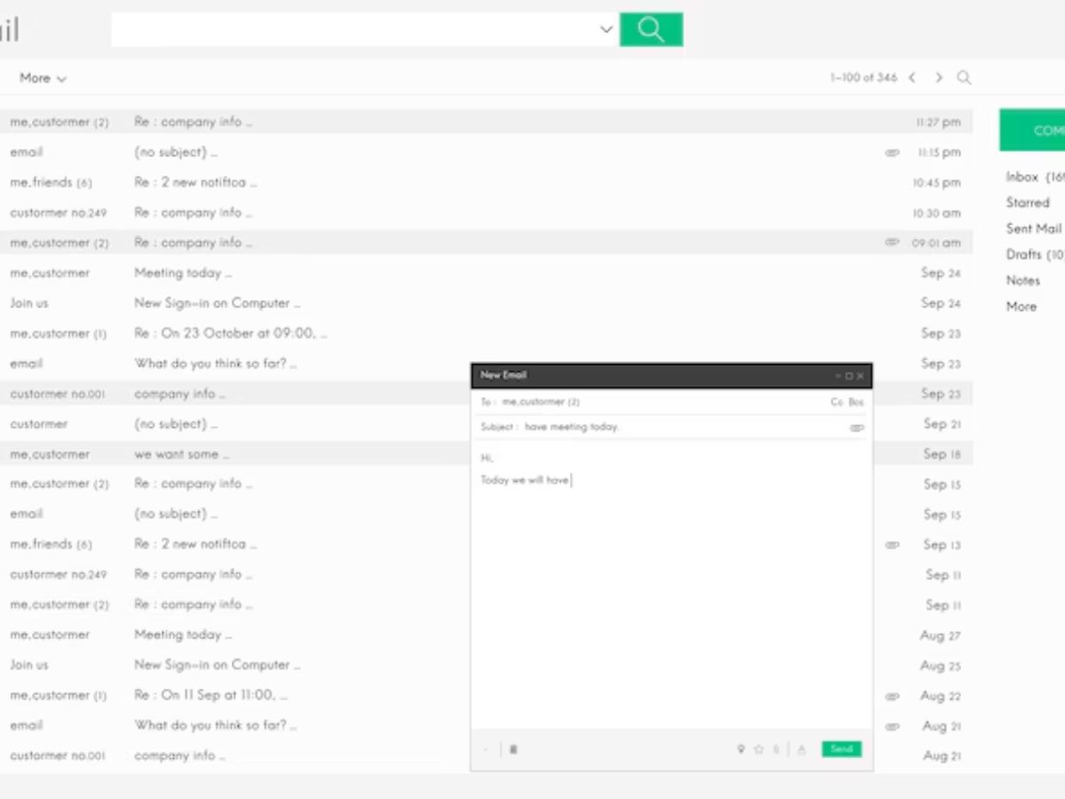Go to the next page of emails
1065x799 pixels.
938,78
